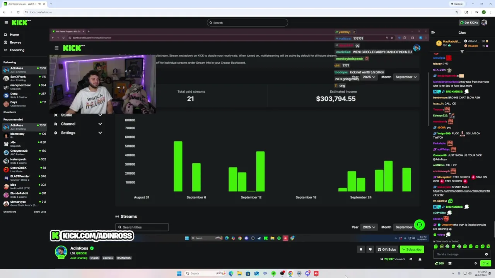Image resolution: width=495 pixels, height=278 pixels.
Task: Click browser back arrow
Action: coord(4,12)
